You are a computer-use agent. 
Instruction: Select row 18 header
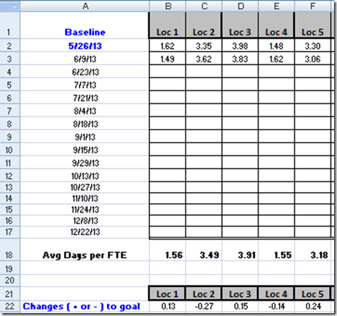(x=9, y=250)
